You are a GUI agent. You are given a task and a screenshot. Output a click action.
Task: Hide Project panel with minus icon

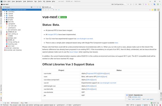click(x=40, y=7)
